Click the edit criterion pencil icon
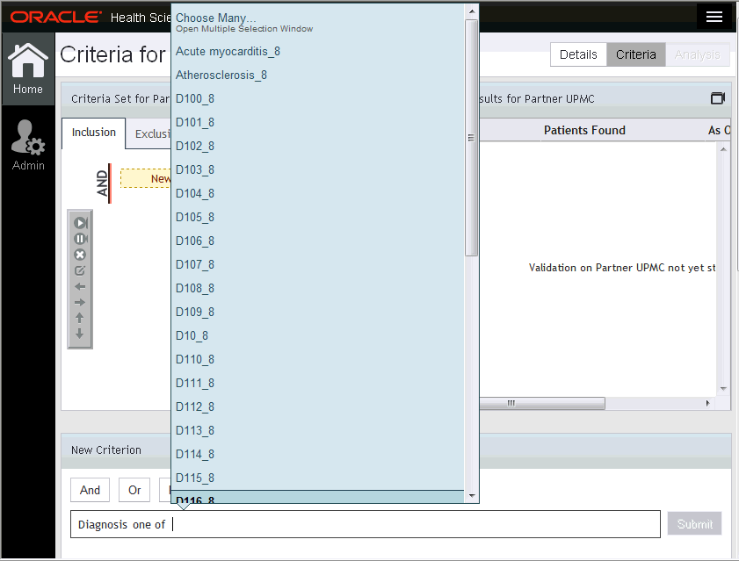This screenshot has height=561, width=739. (80, 270)
